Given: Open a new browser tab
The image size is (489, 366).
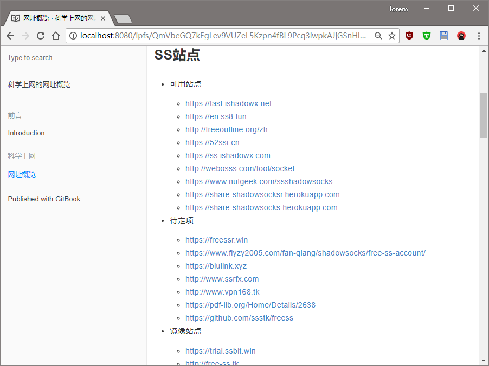Looking at the screenshot, I should 123,19.
